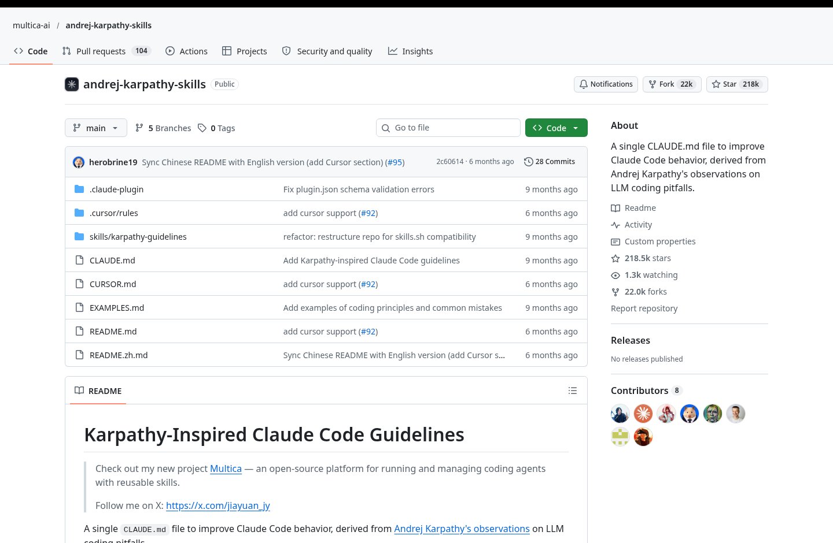Go to the Projects tab
This screenshot has width=833, height=543.
coord(245,51)
